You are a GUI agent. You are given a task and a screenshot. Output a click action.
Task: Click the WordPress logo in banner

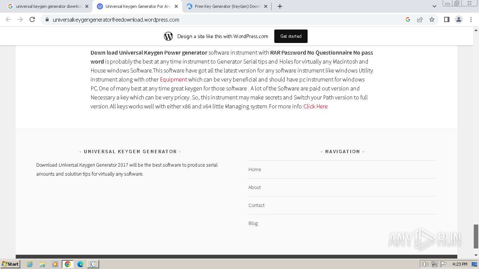pyautogui.click(x=168, y=36)
